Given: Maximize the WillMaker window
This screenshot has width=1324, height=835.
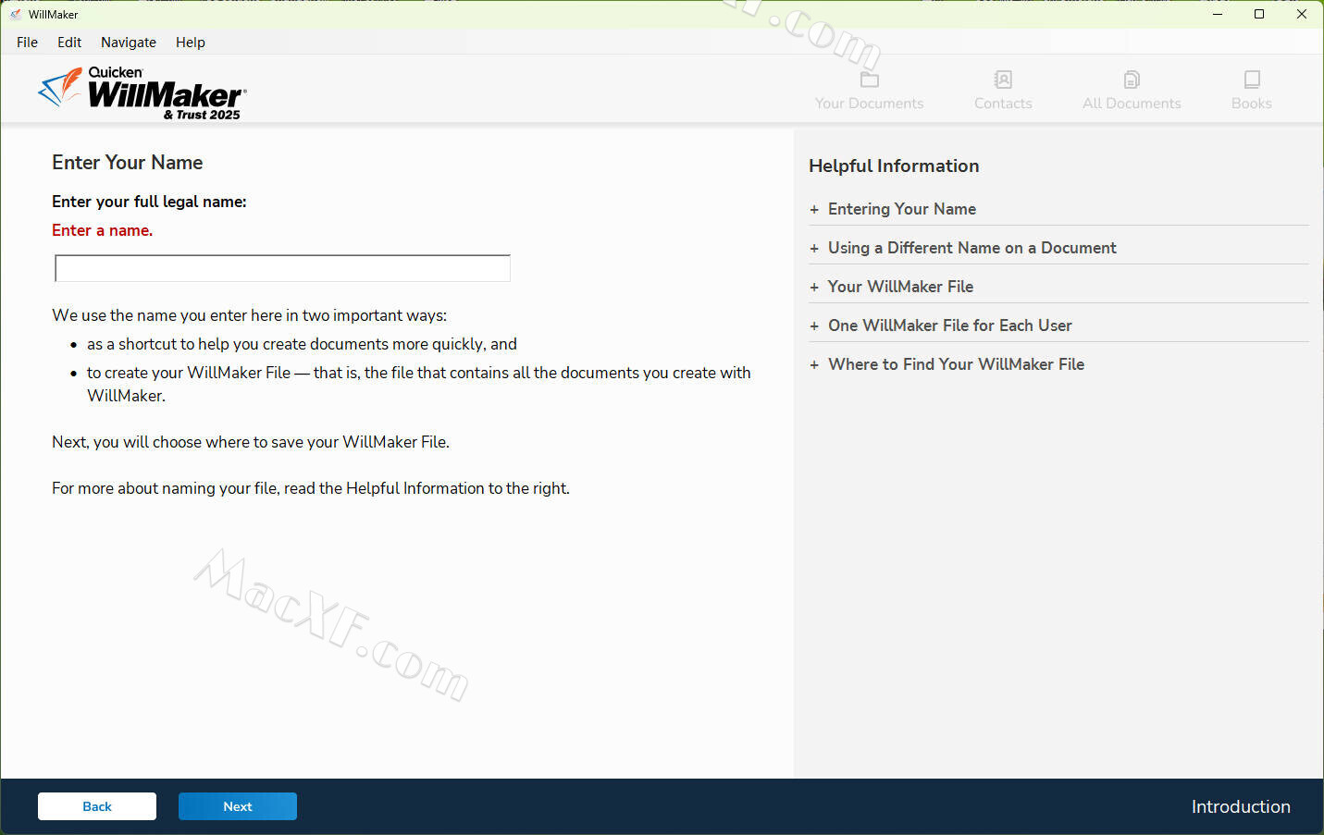Looking at the screenshot, I should click(1259, 14).
